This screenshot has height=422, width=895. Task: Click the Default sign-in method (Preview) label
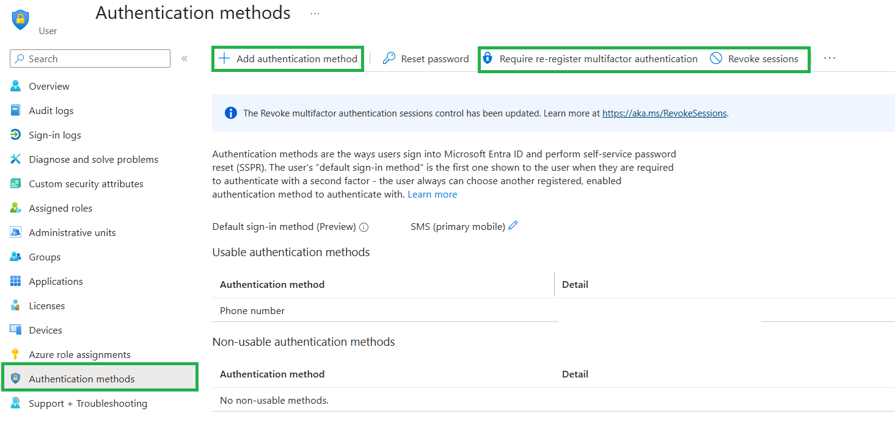(x=284, y=226)
